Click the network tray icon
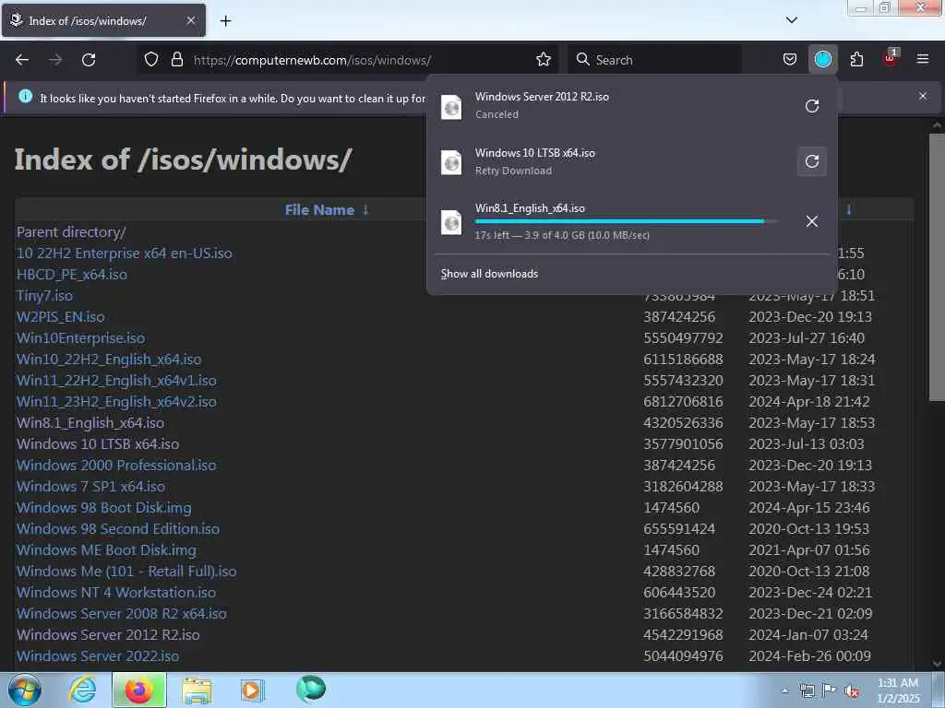Viewport: 945px width, 708px height. pyautogui.click(x=807, y=690)
